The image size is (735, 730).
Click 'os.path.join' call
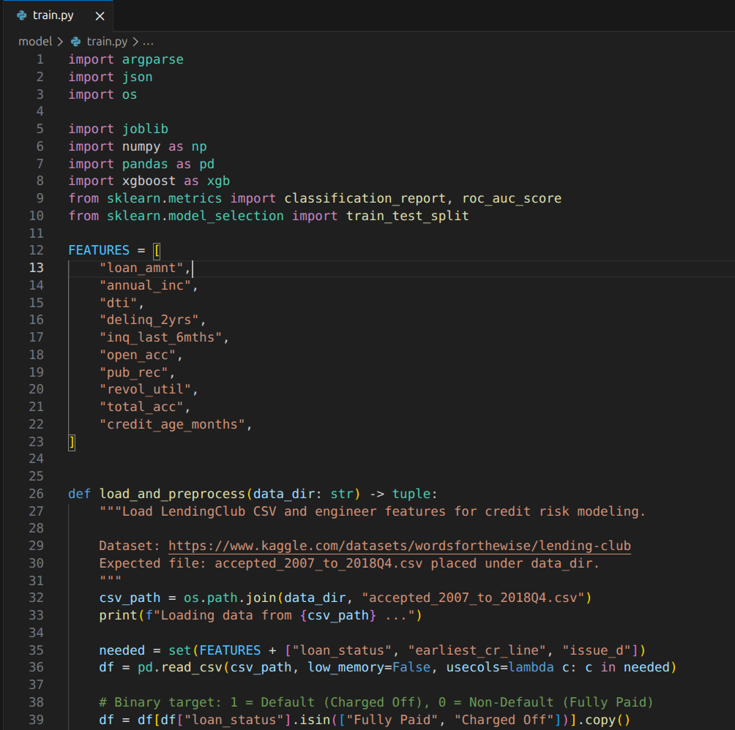tap(230, 598)
